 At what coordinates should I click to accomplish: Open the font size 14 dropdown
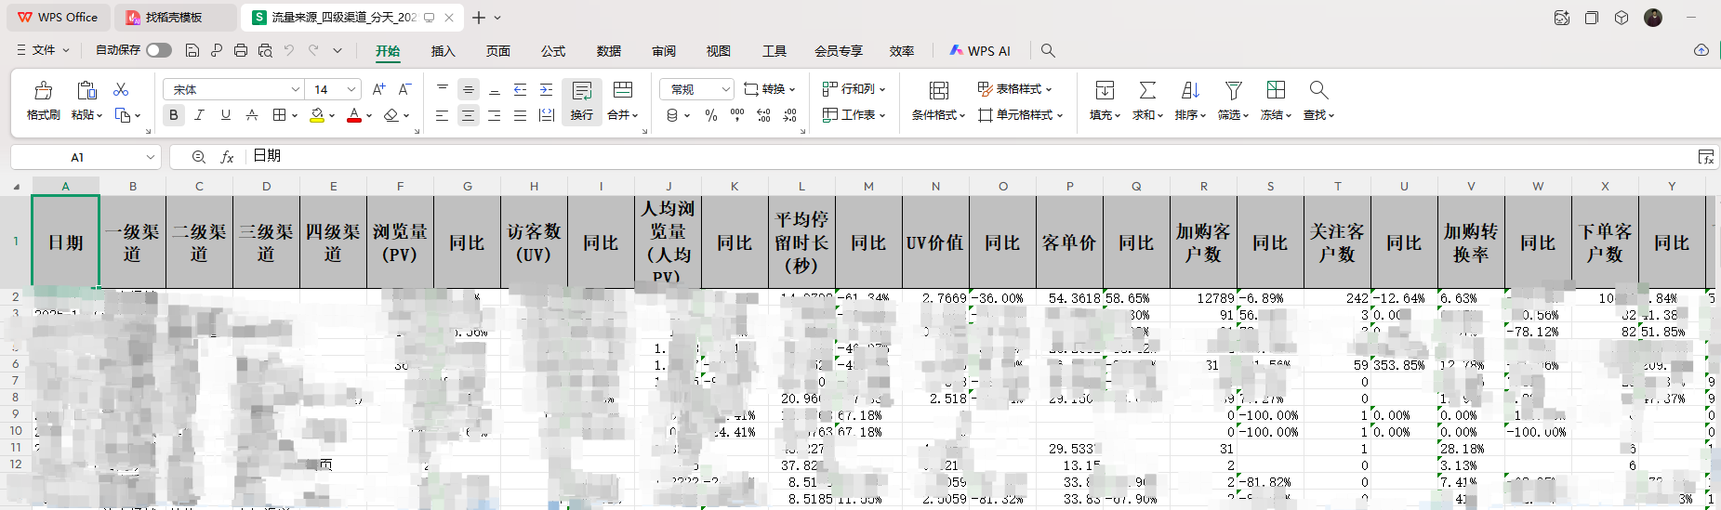[x=351, y=89]
